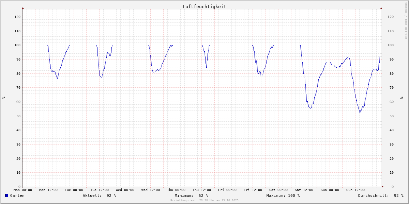Click the 'Fri 12:00' x-axis label
Viewport: 409px width, 204px height.
coord(253,190)
